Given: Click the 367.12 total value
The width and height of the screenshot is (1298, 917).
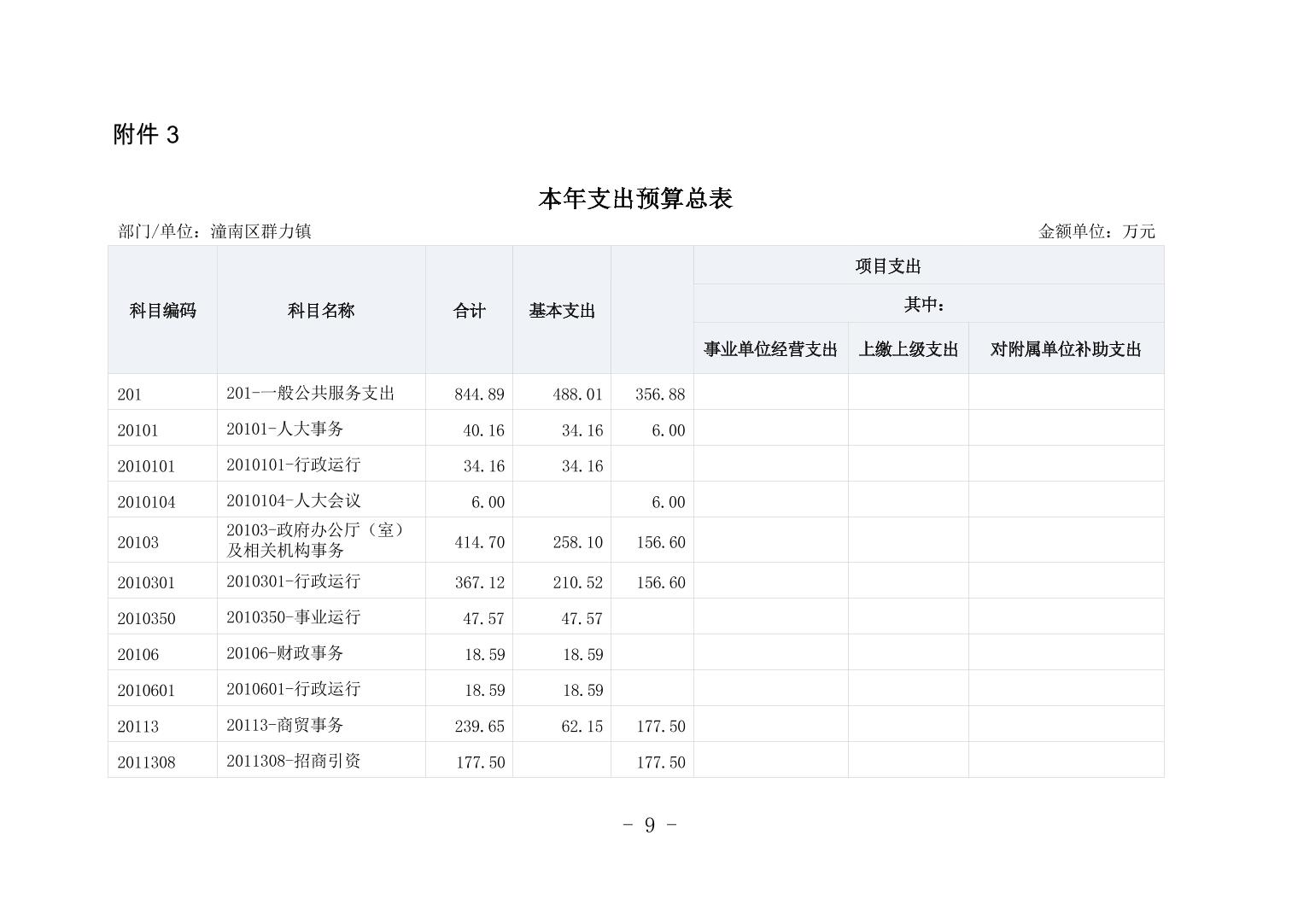Looking at the screenshot, I should pos(479,582).
